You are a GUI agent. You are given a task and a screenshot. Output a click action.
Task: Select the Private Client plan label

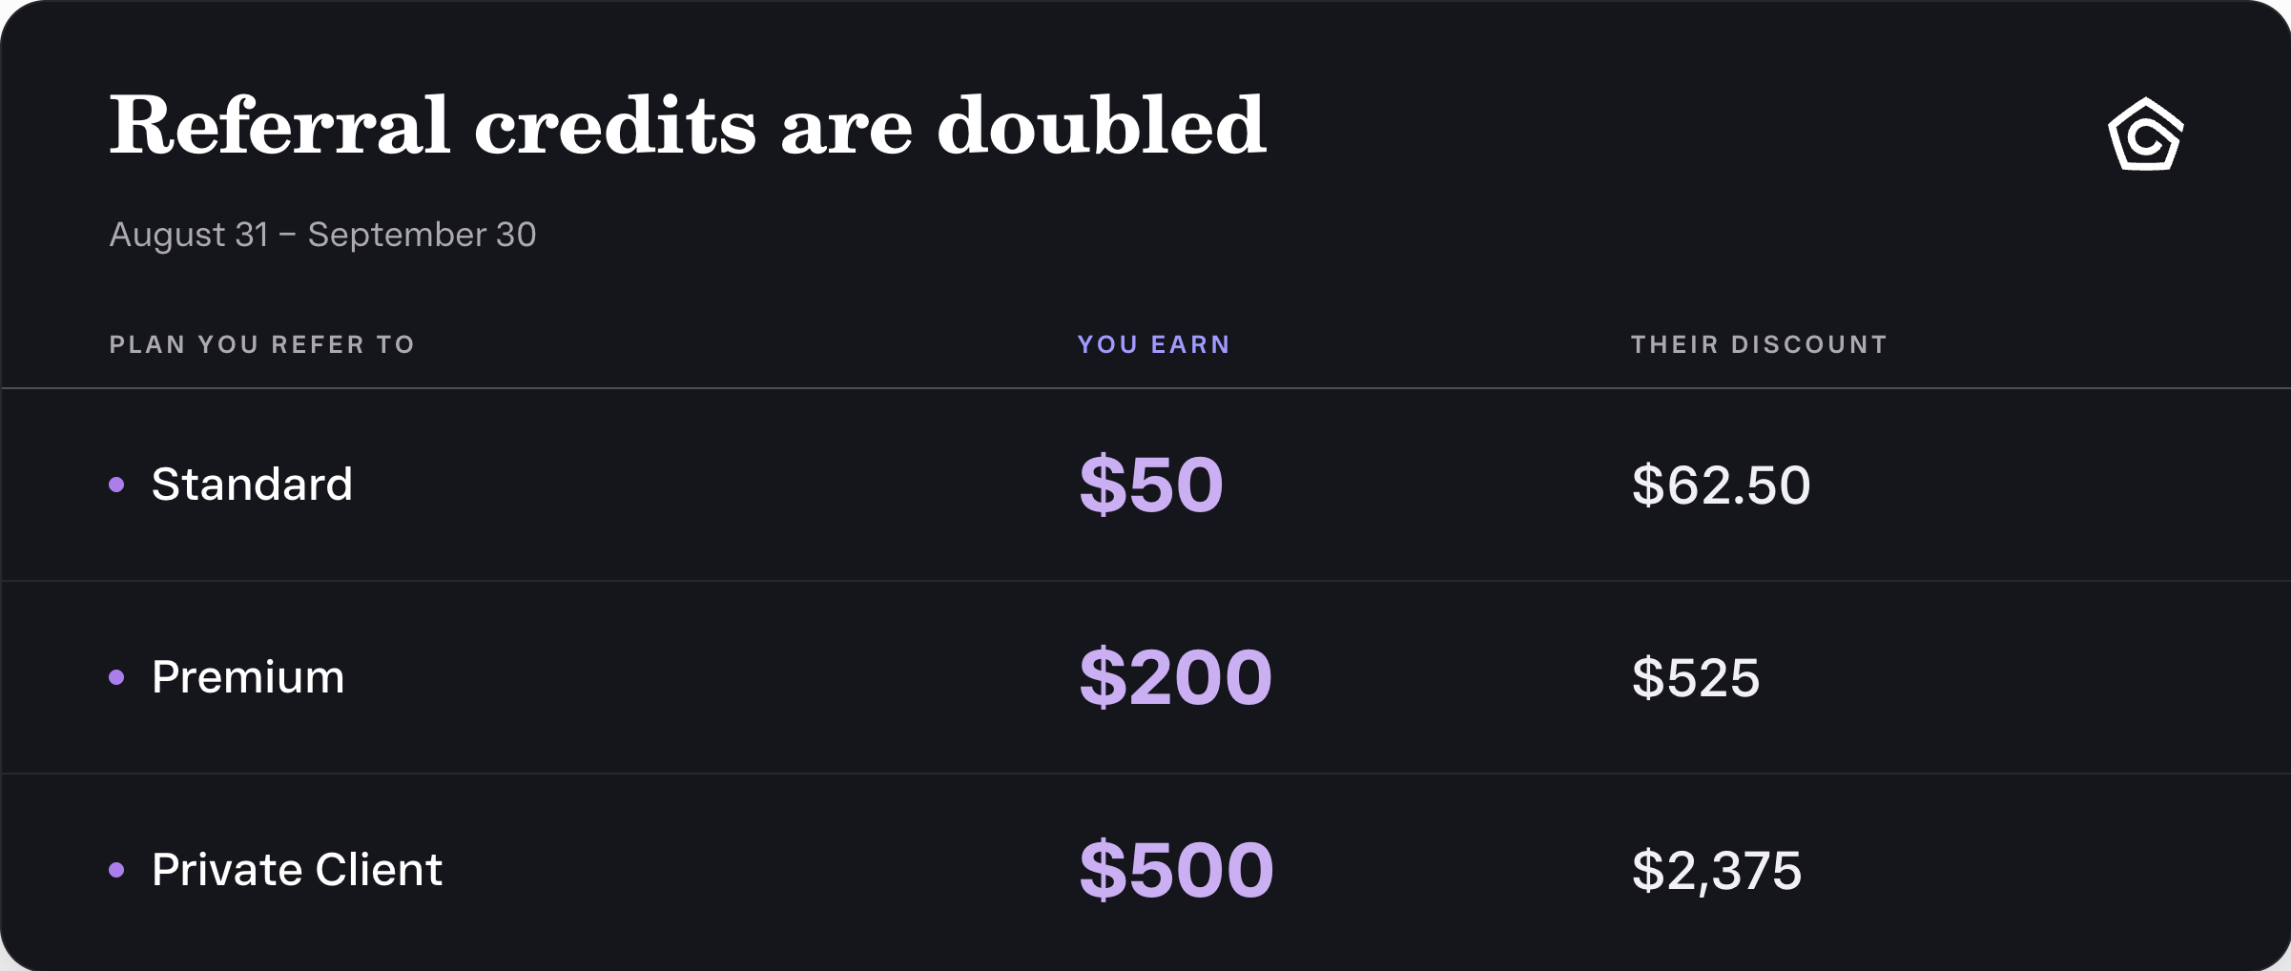tap(297, 869)
